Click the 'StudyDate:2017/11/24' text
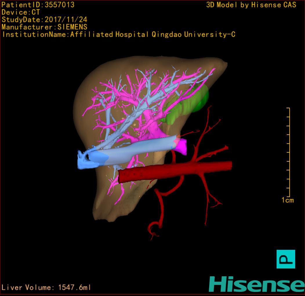This screenshot has width=305, height=296. pos(44,20)
